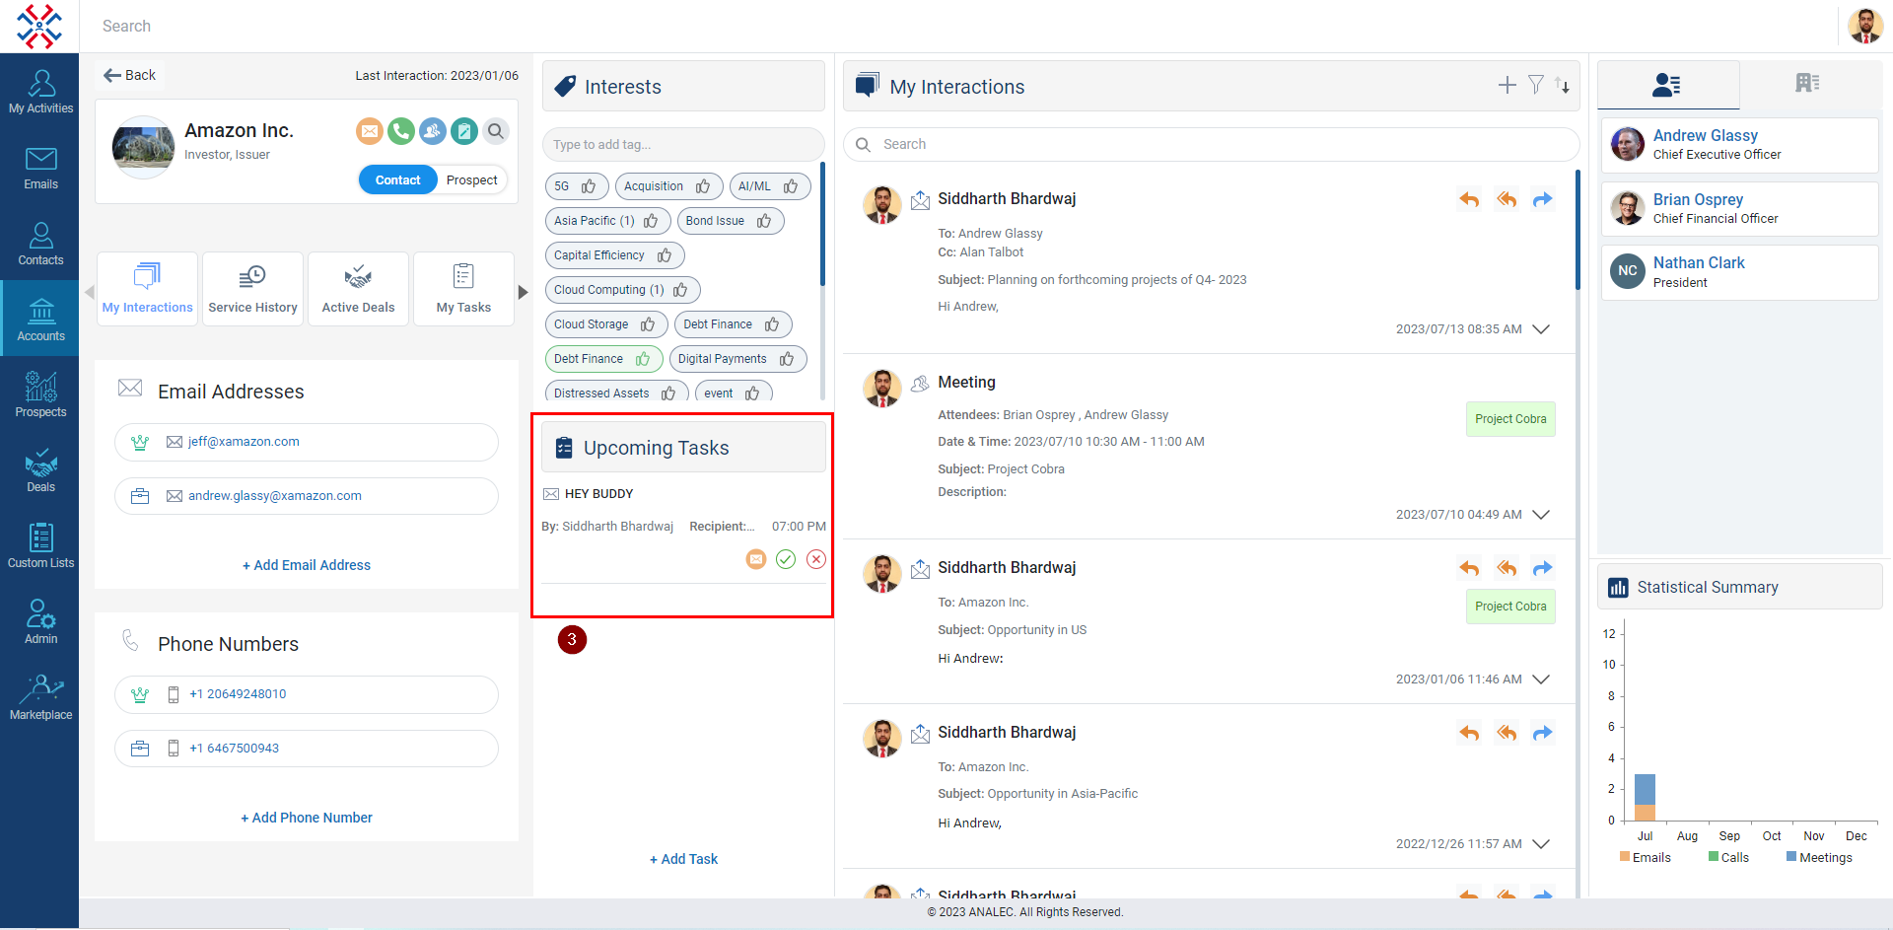This screenshot has height=930, width=1893.
Task: Click the green phone call icon beside Amazon Inc.
Action: coord(401,130)
